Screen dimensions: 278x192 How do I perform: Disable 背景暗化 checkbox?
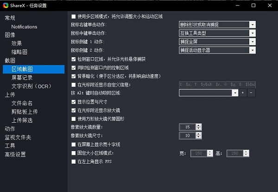(x=74, y=76)
